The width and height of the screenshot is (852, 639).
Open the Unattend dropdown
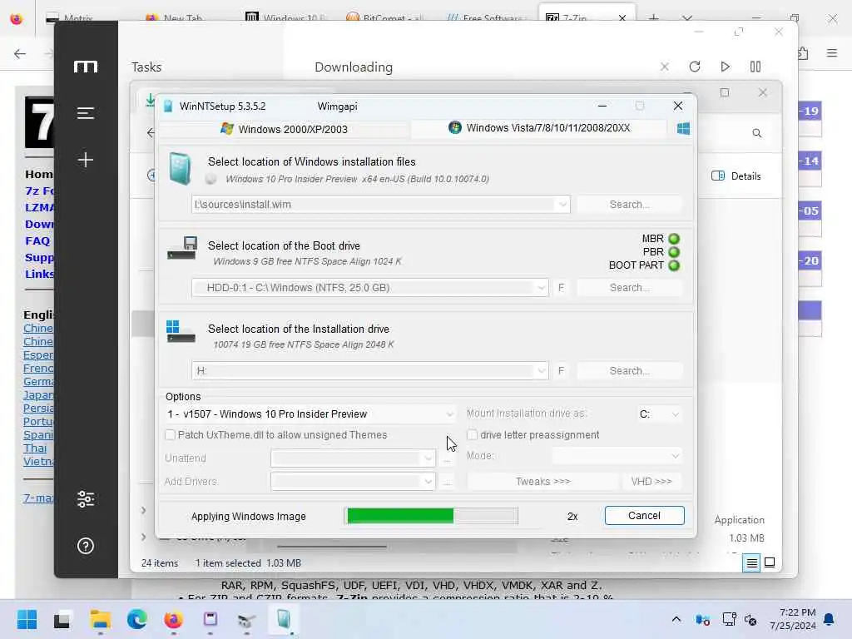click(353, 458)
